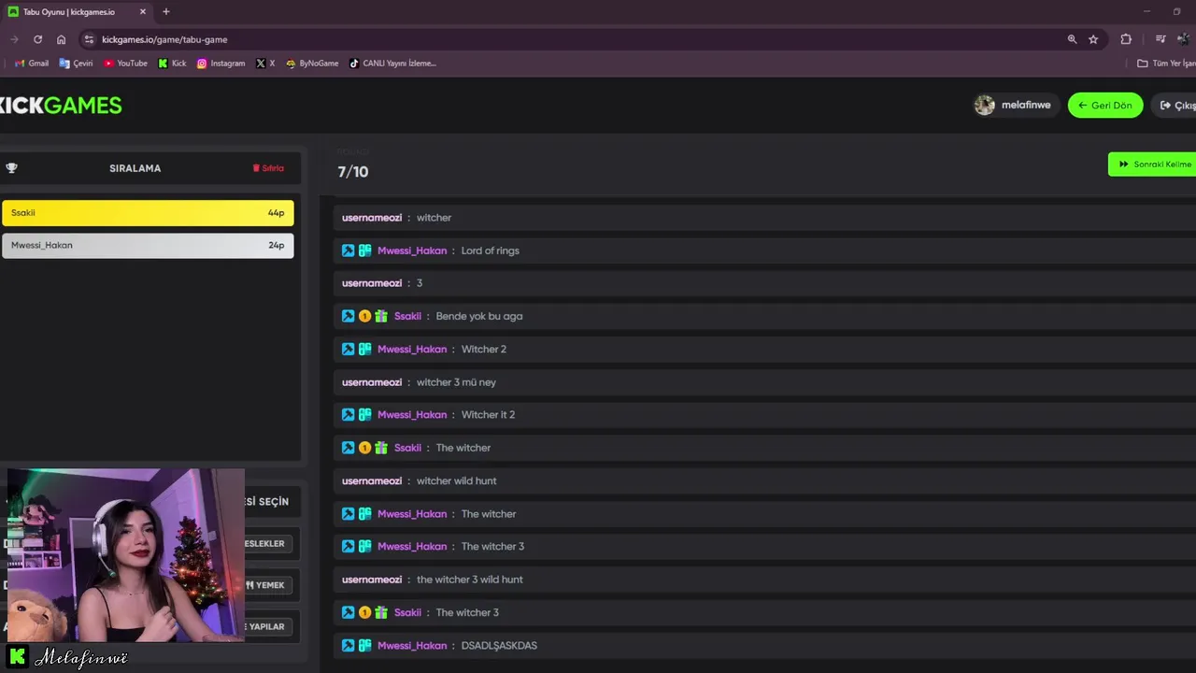Click the message 'witcher 3 mü ney'
Image resolution: width=1196 pixels, height=673 pixels.
[x=456, y=382]
